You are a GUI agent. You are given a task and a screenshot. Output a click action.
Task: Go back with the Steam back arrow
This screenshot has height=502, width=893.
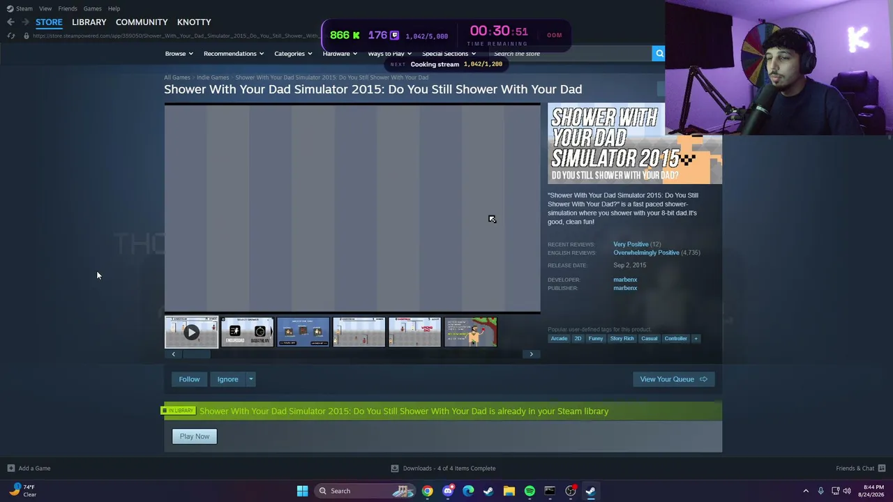click(10, 22)
